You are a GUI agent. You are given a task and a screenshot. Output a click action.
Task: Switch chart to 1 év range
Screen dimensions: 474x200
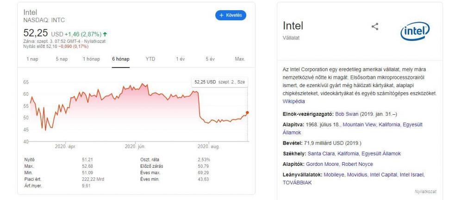coord(180,59)
